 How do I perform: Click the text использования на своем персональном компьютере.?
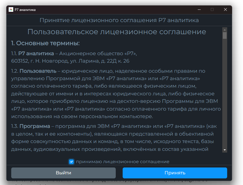(x=82, y=116)
